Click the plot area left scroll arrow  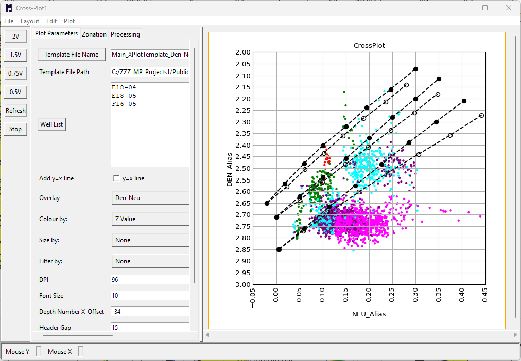pyautogui.click(x=207, y=335)
